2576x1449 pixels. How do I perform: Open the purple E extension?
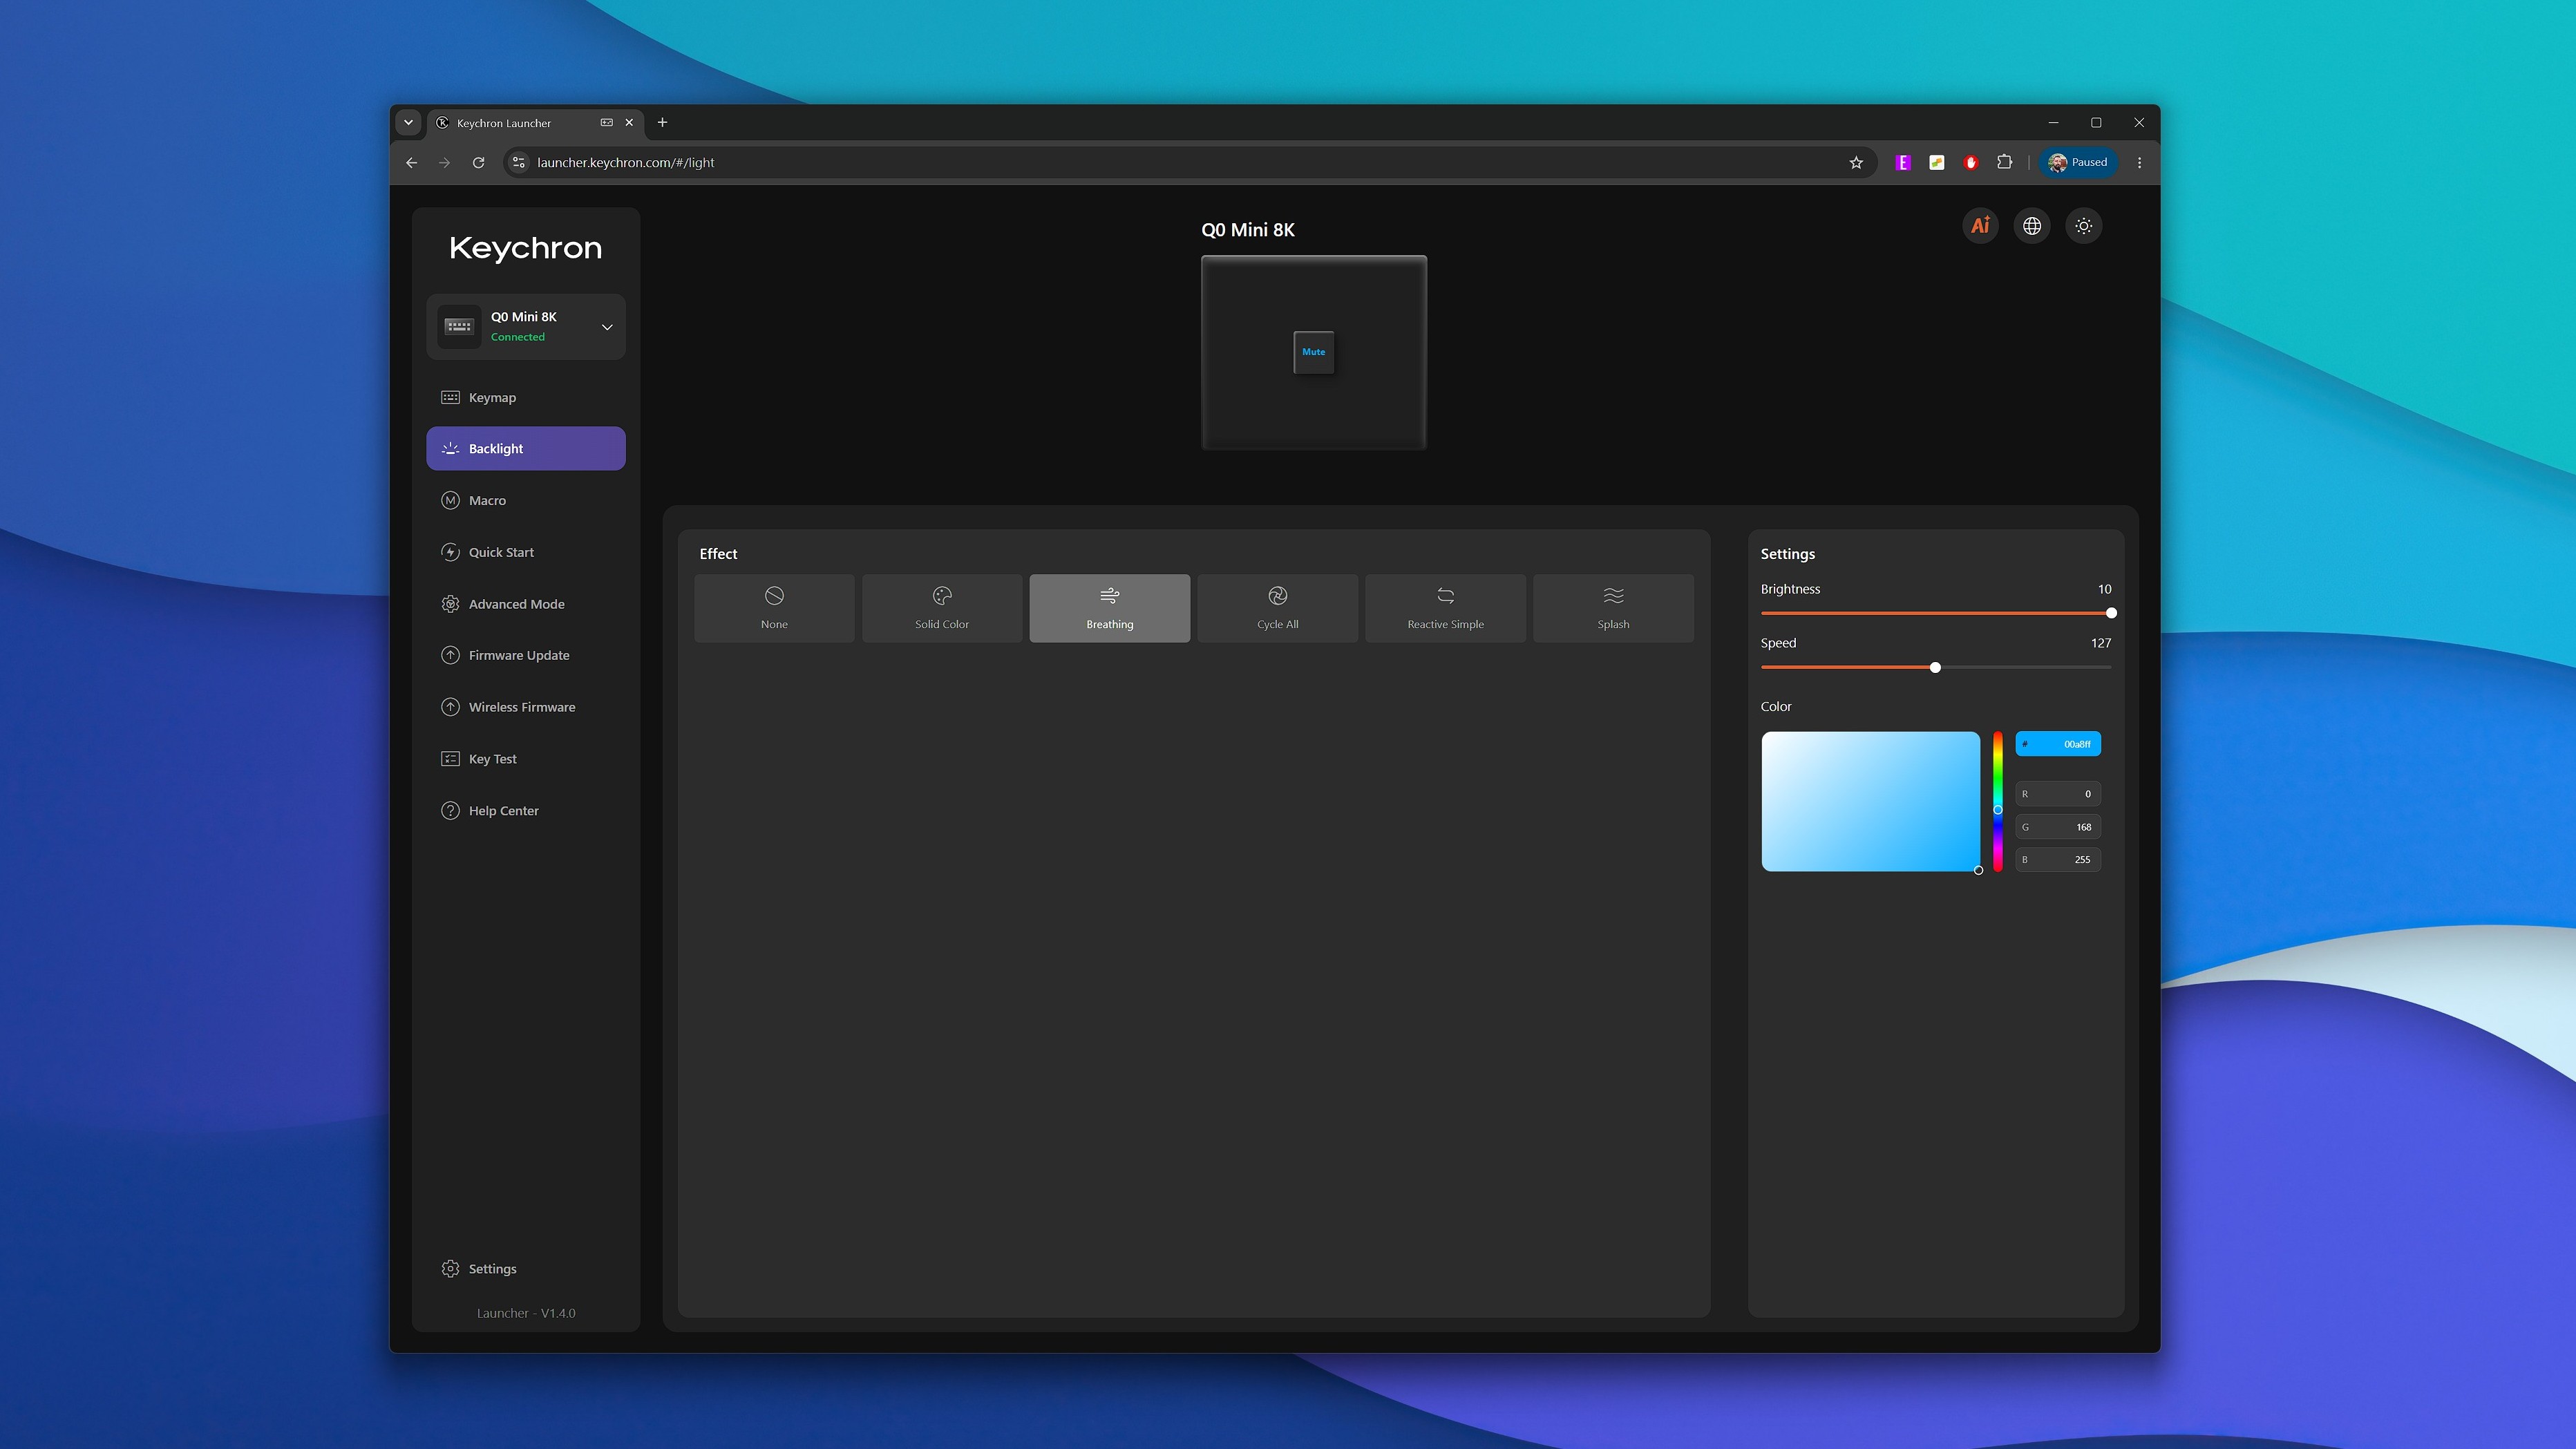[1903, 162]
